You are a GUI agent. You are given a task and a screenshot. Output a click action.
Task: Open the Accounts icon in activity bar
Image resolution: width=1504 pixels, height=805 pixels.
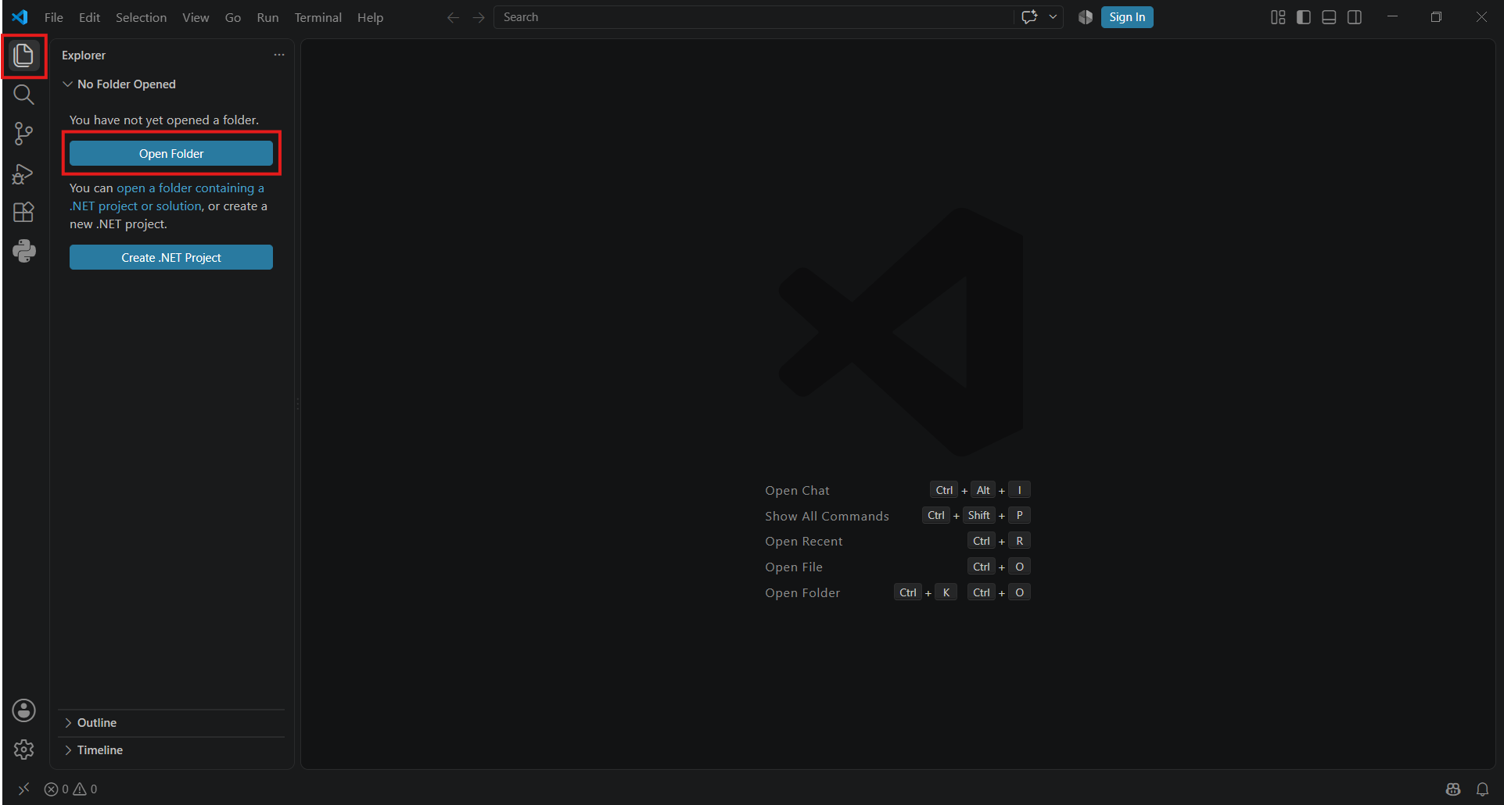[x=24, y=710]
